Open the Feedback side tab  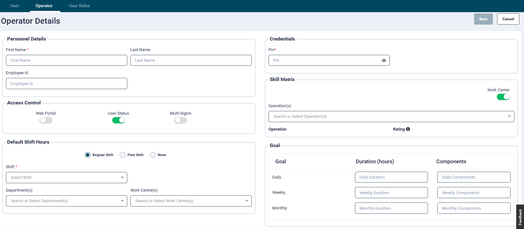tap(520, 217)
